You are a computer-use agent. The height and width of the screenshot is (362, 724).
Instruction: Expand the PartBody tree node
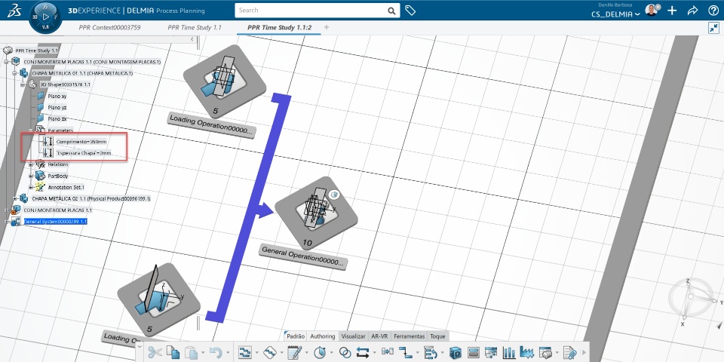click(31, 176)
